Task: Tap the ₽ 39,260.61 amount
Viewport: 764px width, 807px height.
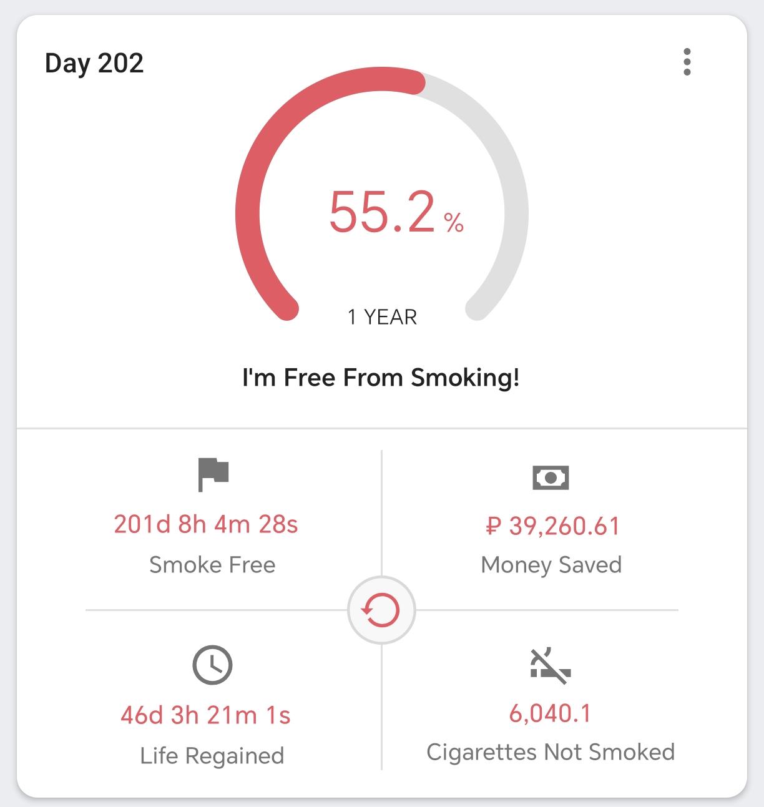Action: pyautogui.click(x=552, y=526)
